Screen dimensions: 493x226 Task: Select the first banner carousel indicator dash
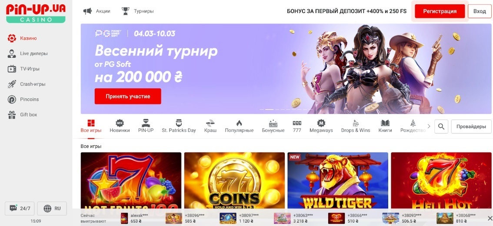pos(262,110)
